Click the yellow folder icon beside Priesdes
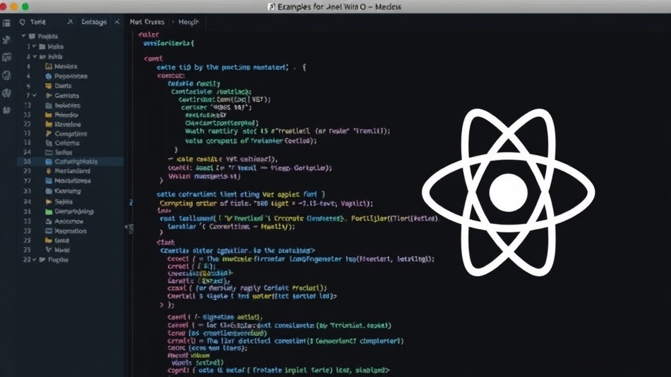 pos(48,115)
